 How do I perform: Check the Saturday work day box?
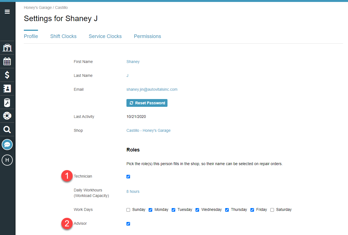[272, 210]
